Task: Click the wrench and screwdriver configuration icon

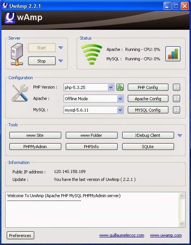Action: (x=20, y=93)
